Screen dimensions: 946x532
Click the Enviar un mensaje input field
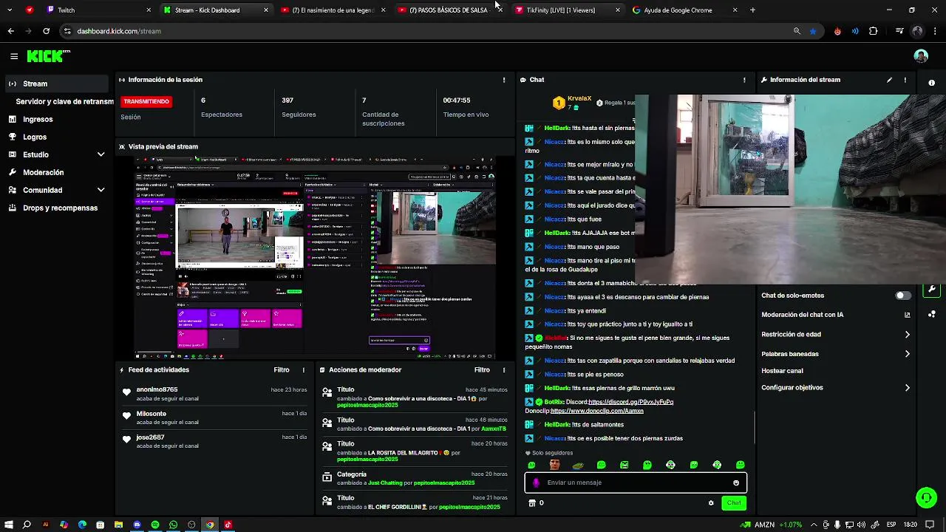636,482
